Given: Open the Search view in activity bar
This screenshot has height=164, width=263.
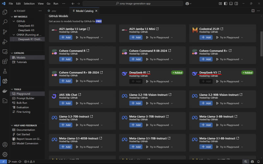Looking at the screenshot, I should coord(5,22).
